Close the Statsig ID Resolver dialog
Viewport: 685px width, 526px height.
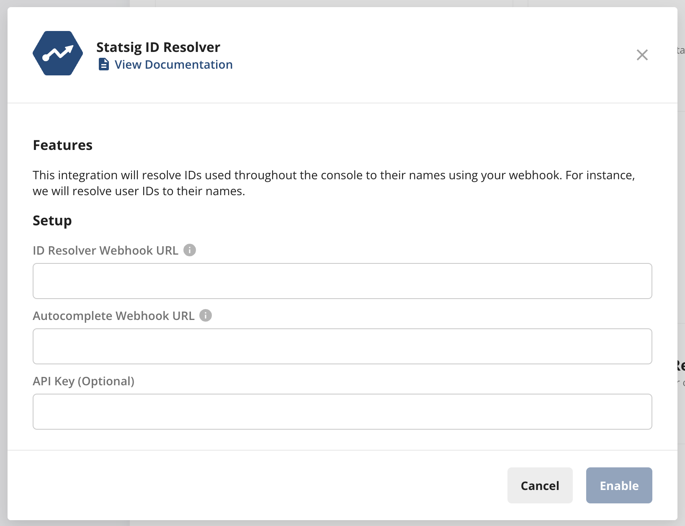click(642, 55)
